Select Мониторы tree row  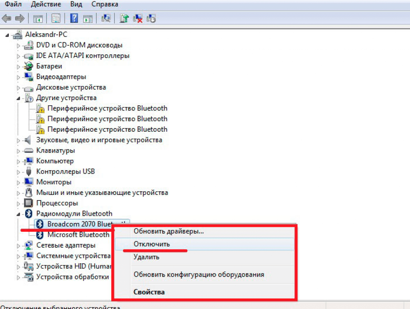[54, 182]
